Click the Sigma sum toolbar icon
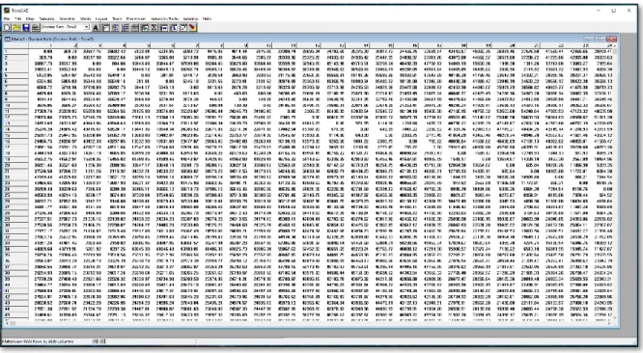This screenshot has height=353, width=643. coord(154,28)
